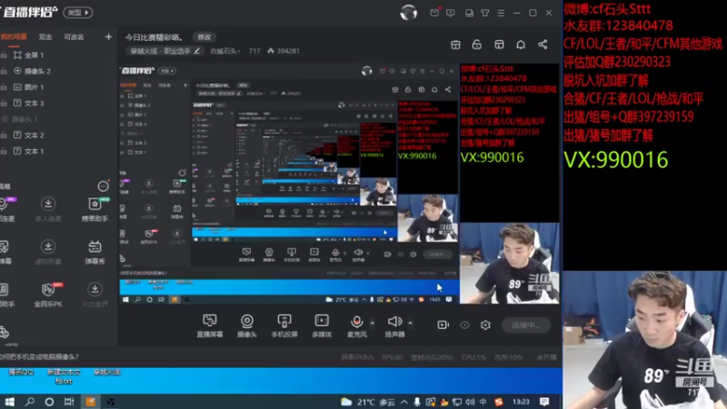
Task: Expand the microphone volume arrow
Action: click(373, 323)
